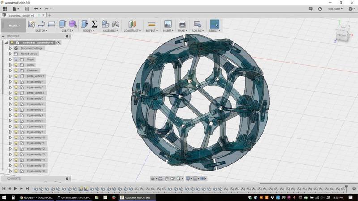Click the Save icon

point(27,8)
